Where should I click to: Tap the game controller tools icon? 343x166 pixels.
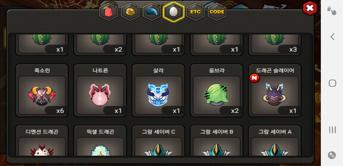(x=332, y=155)
